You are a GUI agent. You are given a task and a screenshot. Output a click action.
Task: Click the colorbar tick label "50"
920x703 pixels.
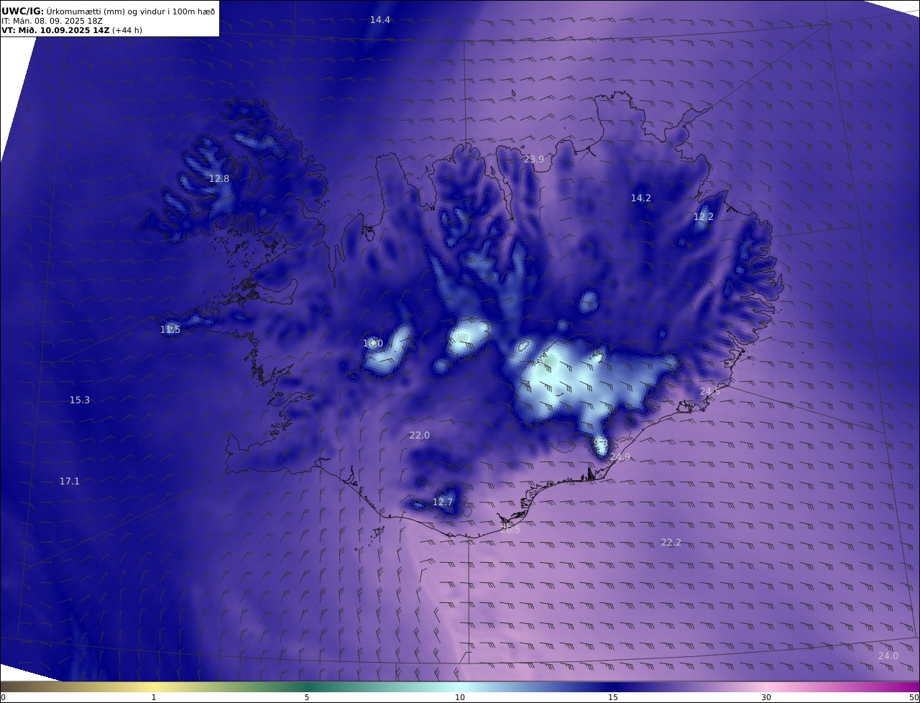click(914, 697)
